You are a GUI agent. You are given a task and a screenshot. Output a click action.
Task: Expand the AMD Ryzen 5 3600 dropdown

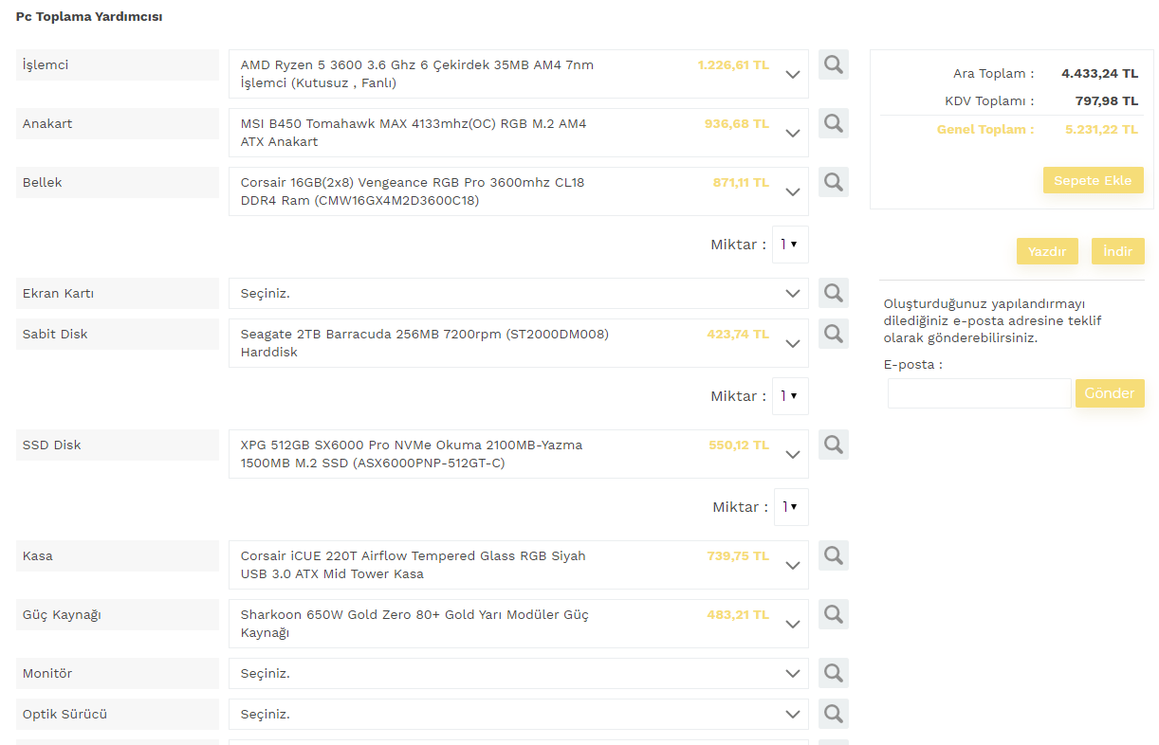point(793,75)
